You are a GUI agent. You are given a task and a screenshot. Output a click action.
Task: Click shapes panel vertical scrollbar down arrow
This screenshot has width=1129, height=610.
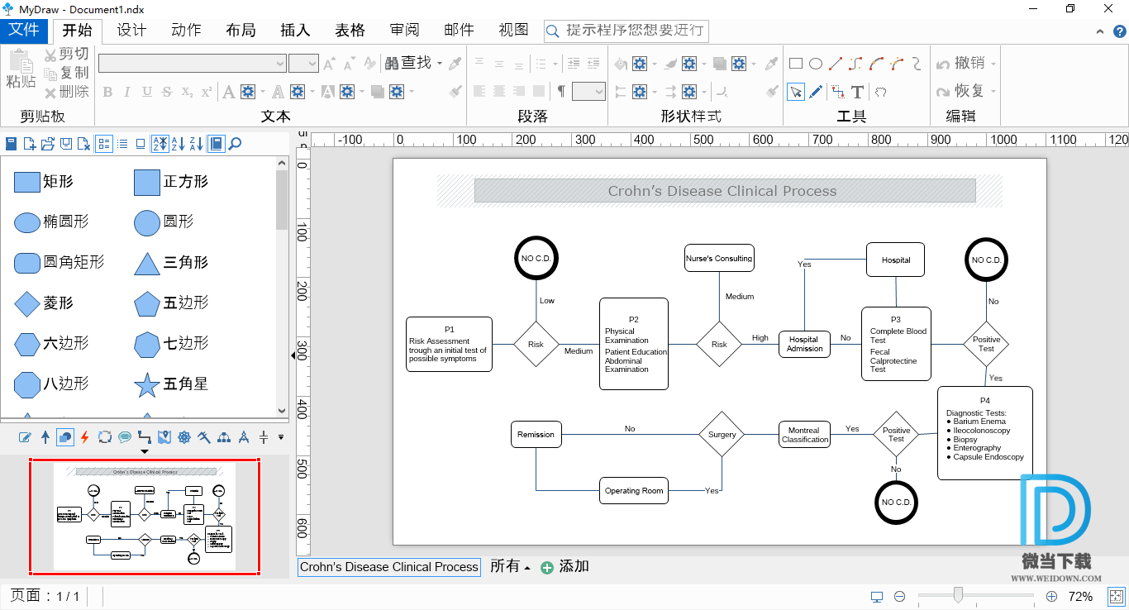click(x=282, y=411)
